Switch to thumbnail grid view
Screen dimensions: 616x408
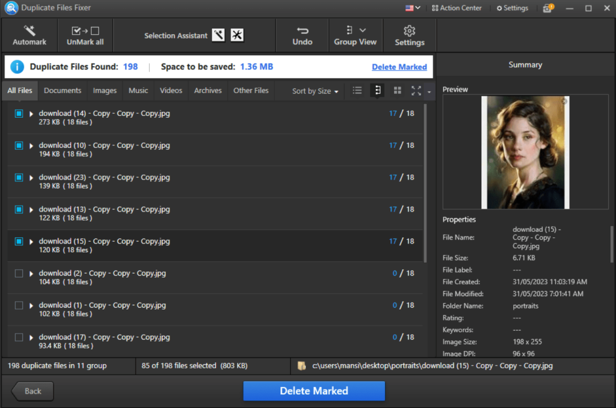[x=398, y=91]
